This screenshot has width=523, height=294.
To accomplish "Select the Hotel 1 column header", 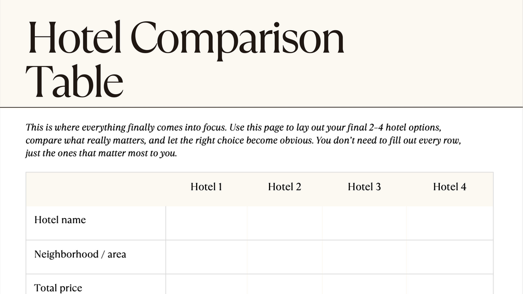I will 206,187.
